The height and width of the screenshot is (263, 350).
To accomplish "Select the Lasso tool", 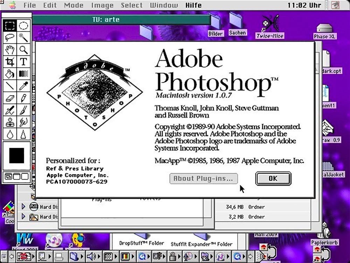I will point(10,38).
